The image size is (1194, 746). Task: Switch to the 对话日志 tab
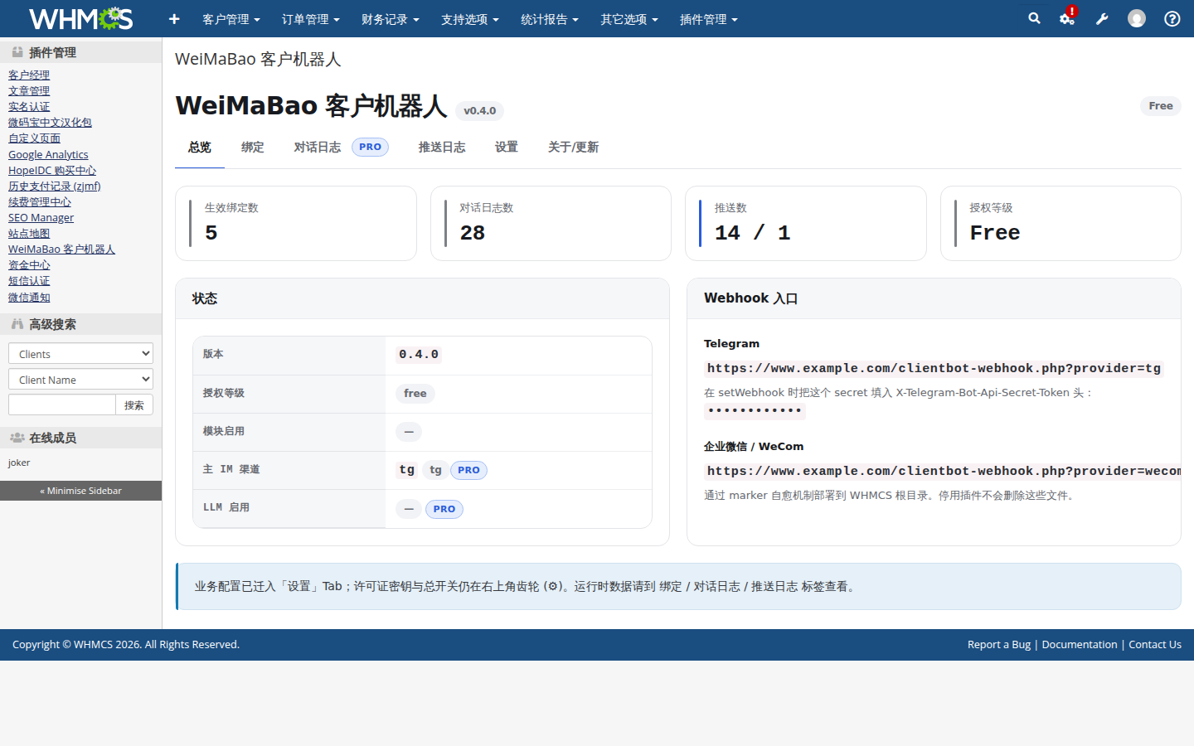[x=318, y=147]
